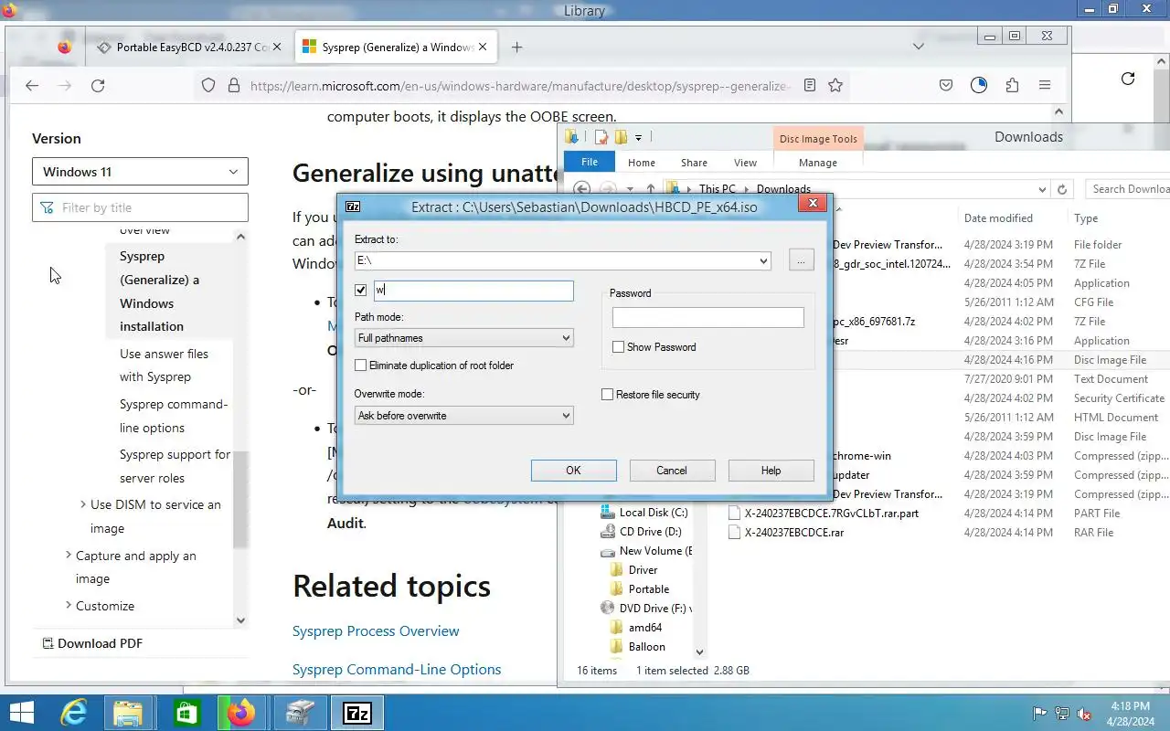Click the New folder icon in Explorer's quick access toolbar
The height and width of the screenshot is (731, 1170).
click(621, 137)
